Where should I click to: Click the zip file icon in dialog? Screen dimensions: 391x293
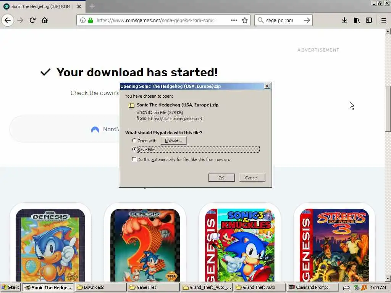pos(131,105)
